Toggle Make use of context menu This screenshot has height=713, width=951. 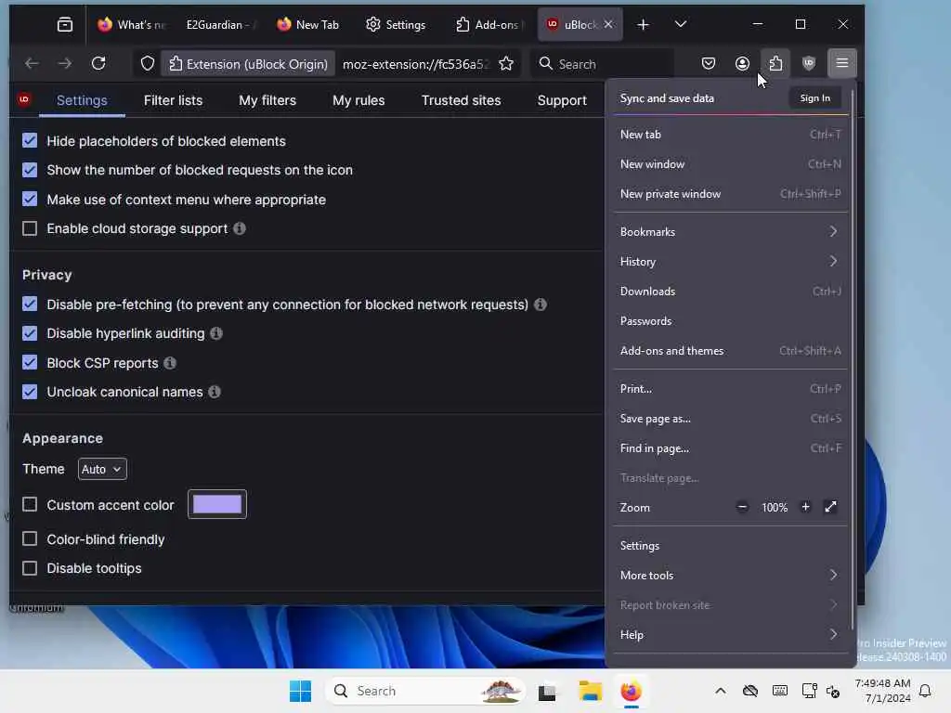30,199
